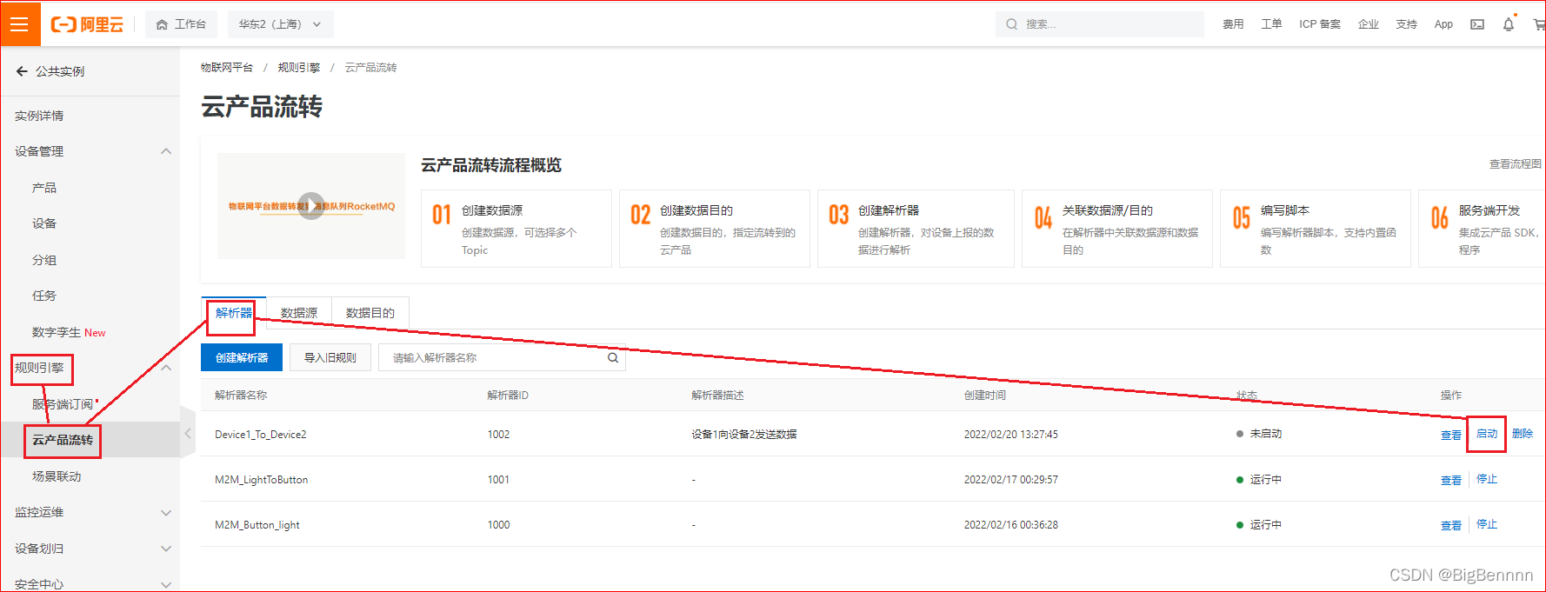
Task: Stop the M2M_Button_light parser
Action: pos(1487,524)
